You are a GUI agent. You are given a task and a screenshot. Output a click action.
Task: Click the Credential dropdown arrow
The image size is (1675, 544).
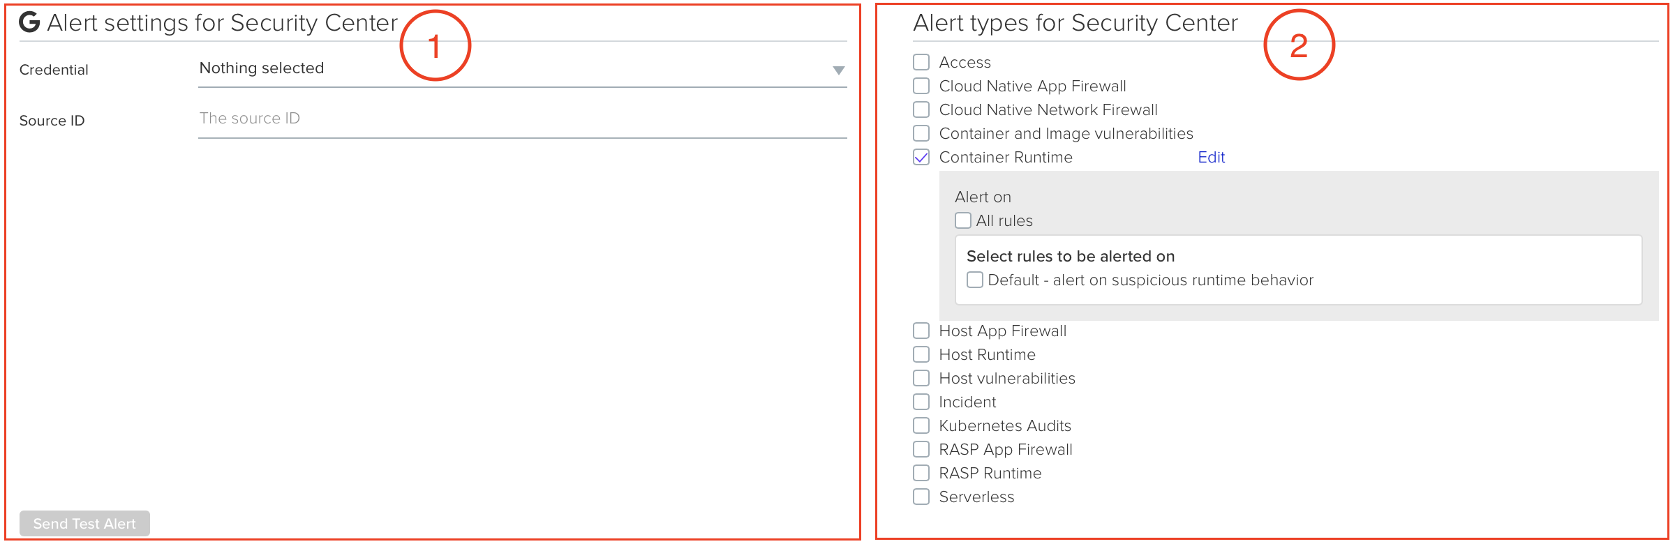click(x=838, y=70)
